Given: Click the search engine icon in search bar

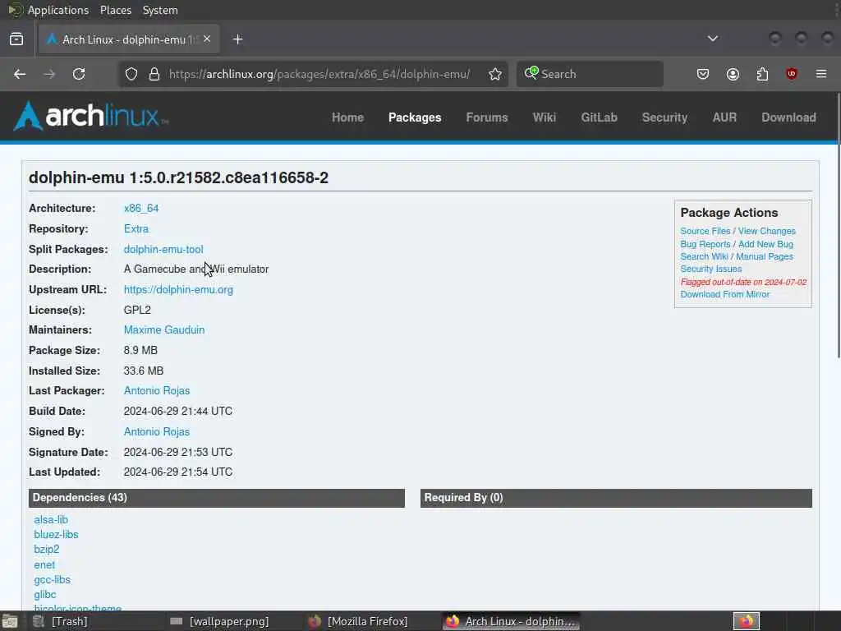Looking at the screenshot, I should (x=531, y=73).
